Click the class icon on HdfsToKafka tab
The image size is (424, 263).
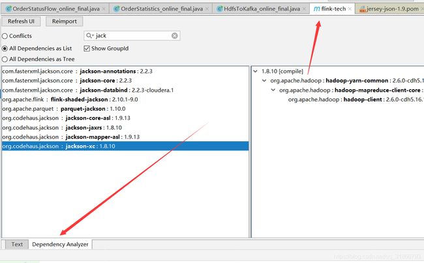point(220,9)
